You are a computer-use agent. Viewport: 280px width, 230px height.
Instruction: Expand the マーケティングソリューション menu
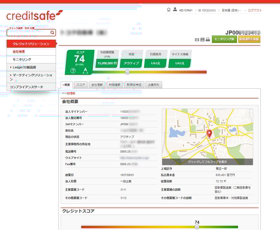31,77
